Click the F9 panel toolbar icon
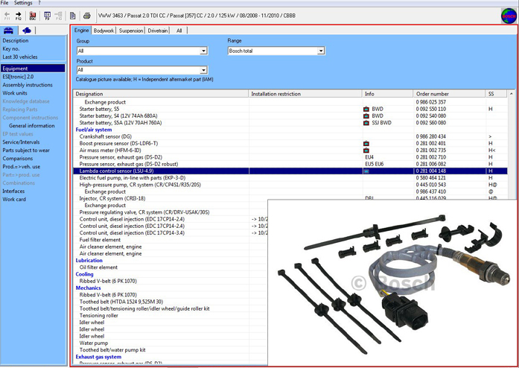Viewport: 519px width, 368px height. [48, 16]
